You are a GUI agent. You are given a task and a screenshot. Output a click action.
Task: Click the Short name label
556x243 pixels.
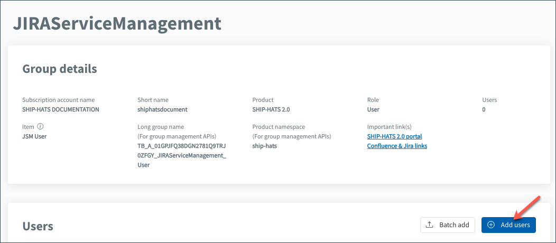pos(153,100)
